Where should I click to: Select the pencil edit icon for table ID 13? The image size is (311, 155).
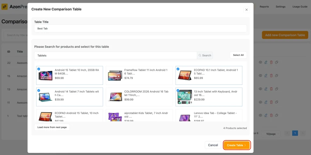(x=266, y=89)
